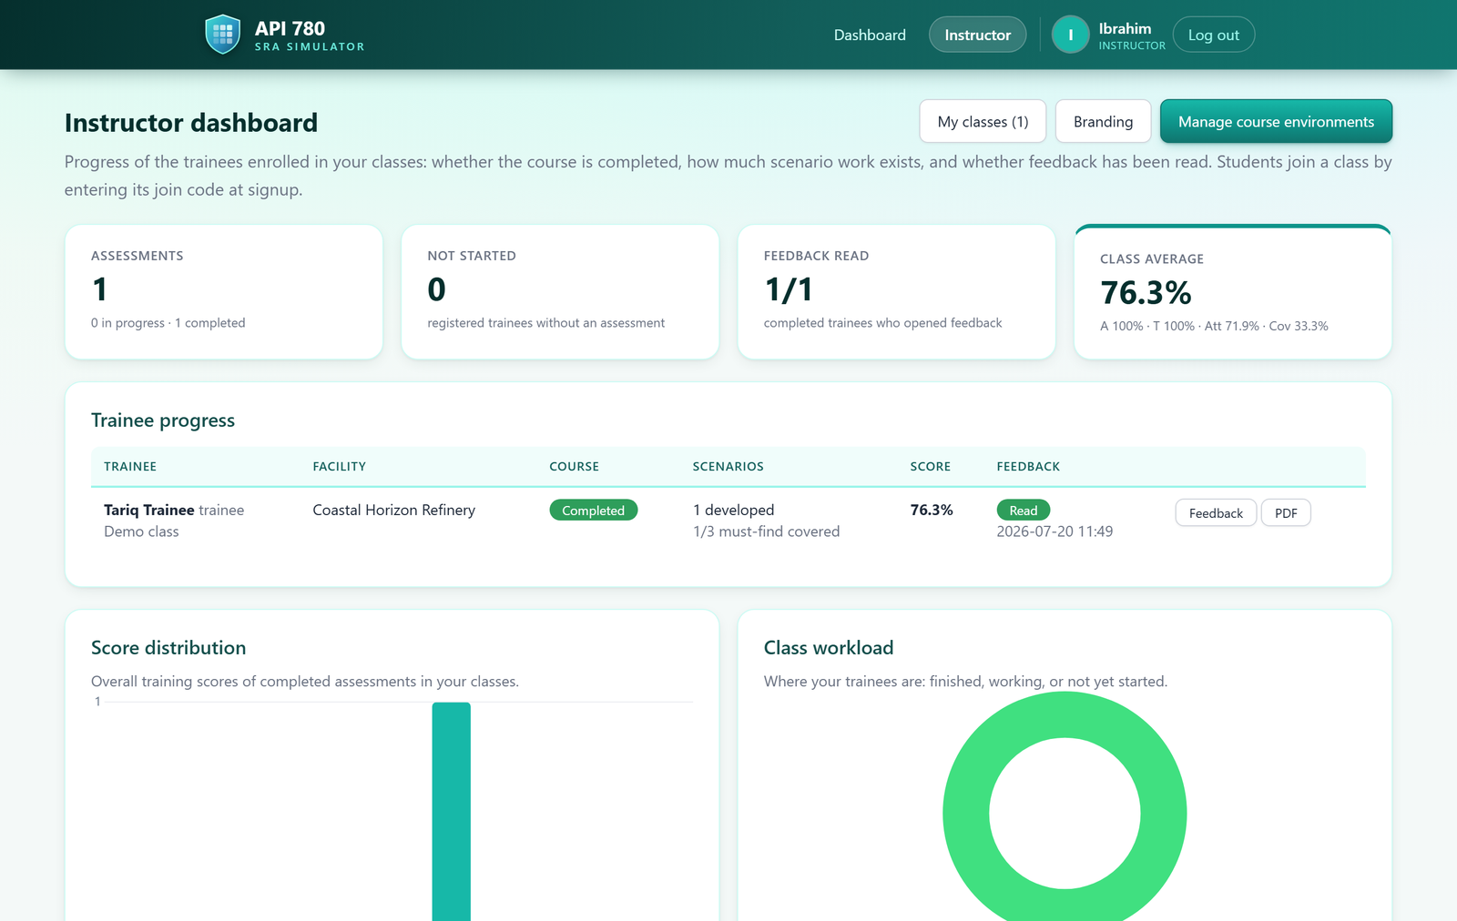Click the COURSE column header
The image size is (1457, 921).
pyautogui.click(x=575, y=467)
